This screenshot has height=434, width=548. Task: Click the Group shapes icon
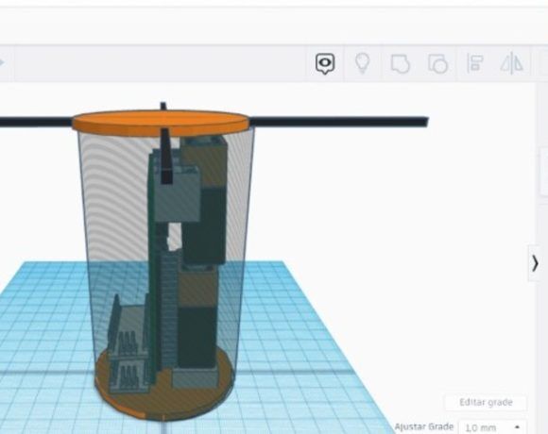(401, 63)
